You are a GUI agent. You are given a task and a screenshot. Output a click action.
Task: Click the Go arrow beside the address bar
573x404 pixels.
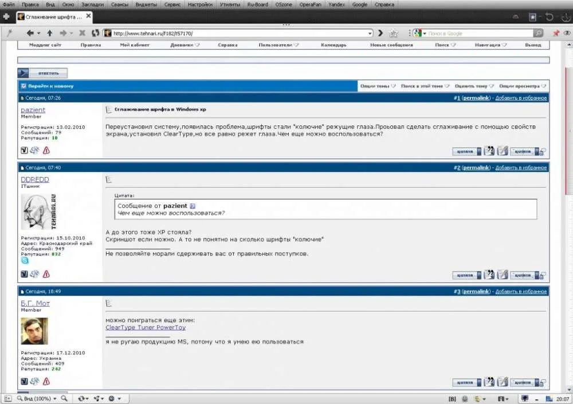(380, 33)
